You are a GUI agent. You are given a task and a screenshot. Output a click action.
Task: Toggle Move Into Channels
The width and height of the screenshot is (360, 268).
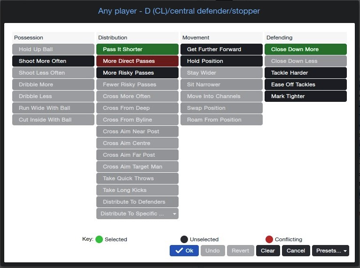pyautogui.click(x=221, y=96)
